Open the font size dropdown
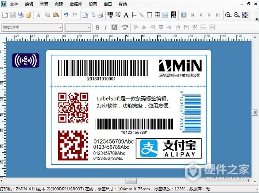Viewport: 259px width, 193px height. (89, 27)
